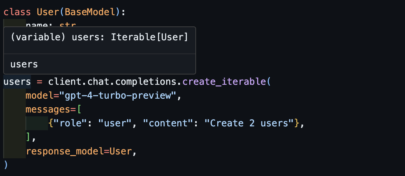
Task: Click User value after response_model=
Action: tap(121, 151)
